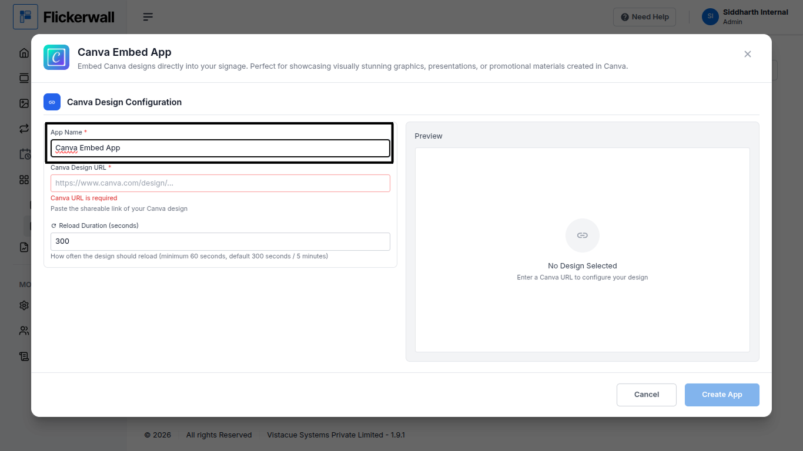Open the gear Settings sidebar icon
803x451 pixels.
24,305
